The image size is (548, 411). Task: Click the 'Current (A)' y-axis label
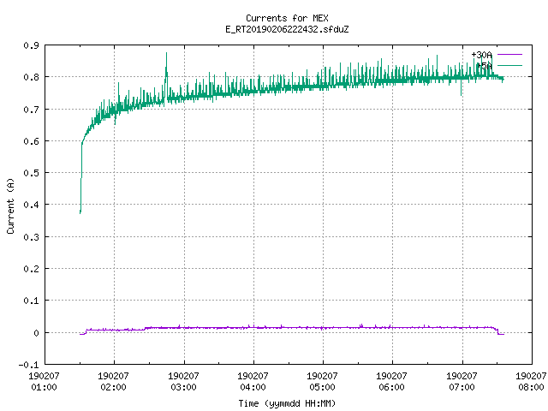10,206
